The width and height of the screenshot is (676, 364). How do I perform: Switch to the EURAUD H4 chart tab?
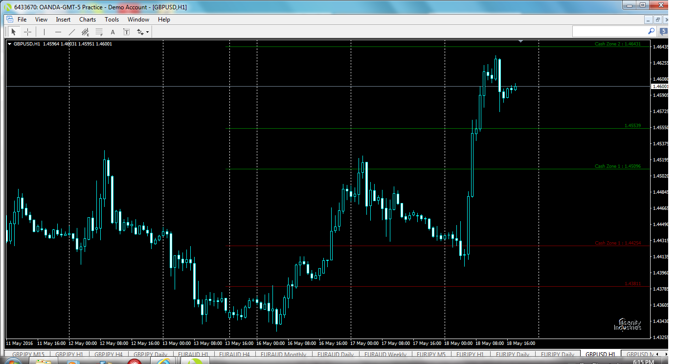[234, 354]
